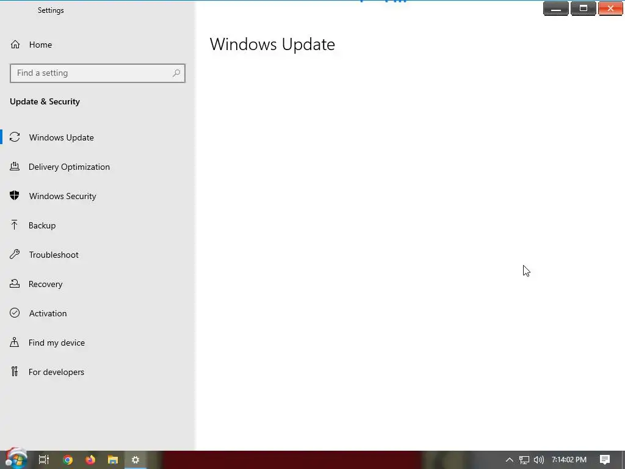Click the search magnifier icon
The height and width of the screenshot is (469, 625).
click(x=176, y=73)
